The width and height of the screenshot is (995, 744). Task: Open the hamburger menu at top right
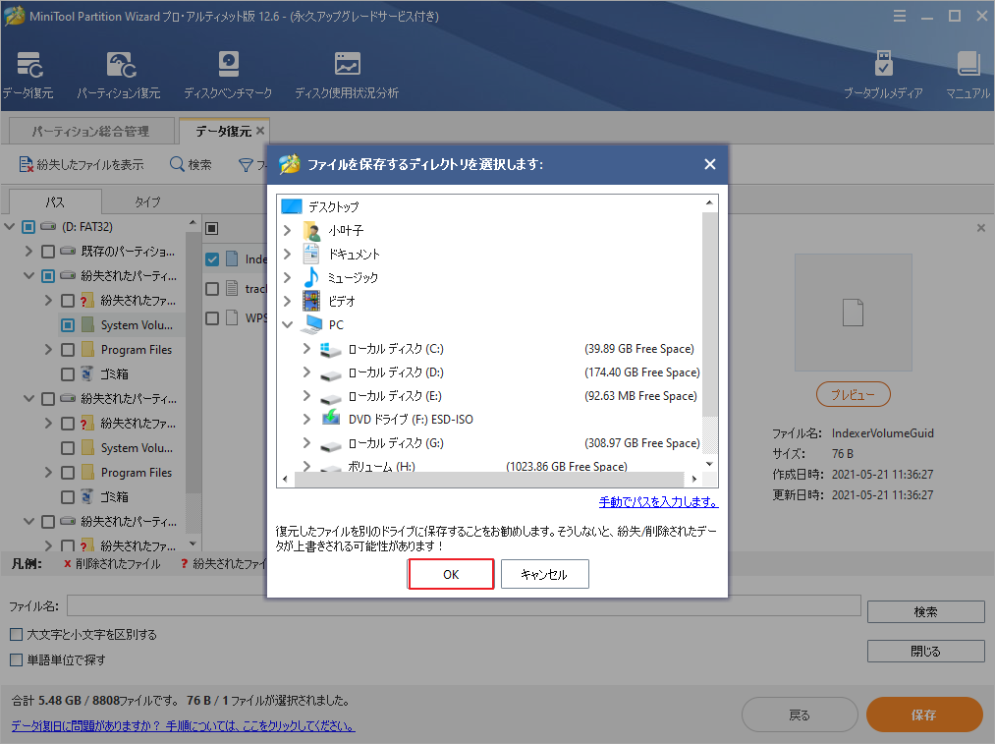pyautogui.click(x=901, y=15)
